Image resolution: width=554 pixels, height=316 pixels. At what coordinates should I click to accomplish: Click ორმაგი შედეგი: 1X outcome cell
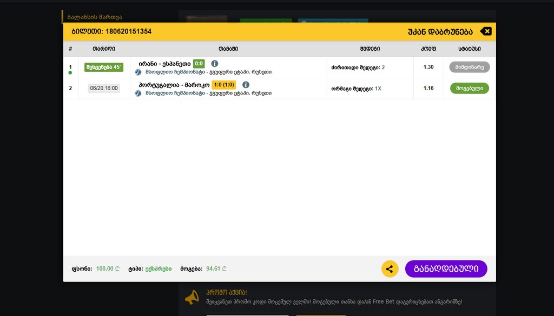(356, 89)
